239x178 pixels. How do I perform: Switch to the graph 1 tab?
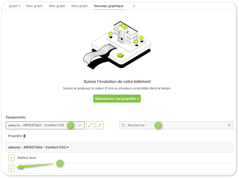[14, 6]
